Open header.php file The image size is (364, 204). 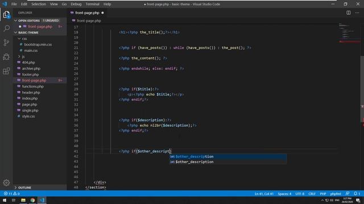31,92
